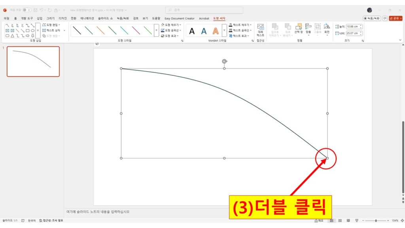Open the 텍스트 효과 dropdown

(239, 36)
